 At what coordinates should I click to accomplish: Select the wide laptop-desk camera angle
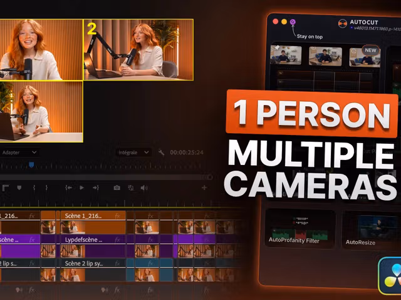(41, 111)
